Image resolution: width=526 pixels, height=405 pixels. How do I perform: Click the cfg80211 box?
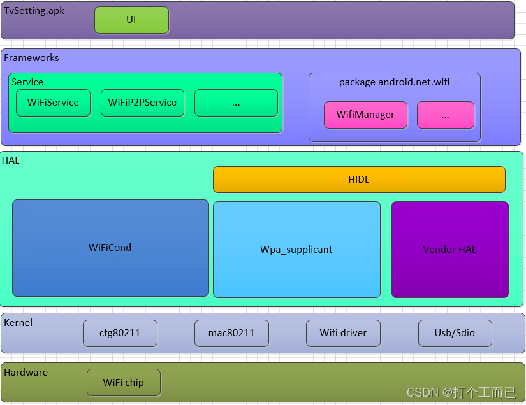click(x=120, y=333)
